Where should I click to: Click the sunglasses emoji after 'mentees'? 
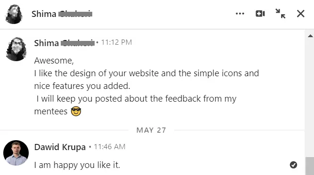click(x=76, y=111)
